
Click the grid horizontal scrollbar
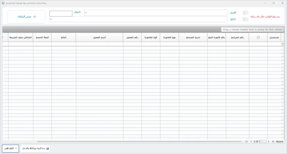pyautogui.click(x=139, y=141)
